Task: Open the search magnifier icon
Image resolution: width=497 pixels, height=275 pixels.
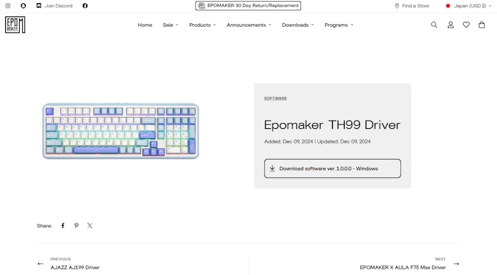Action: (434, 25)
